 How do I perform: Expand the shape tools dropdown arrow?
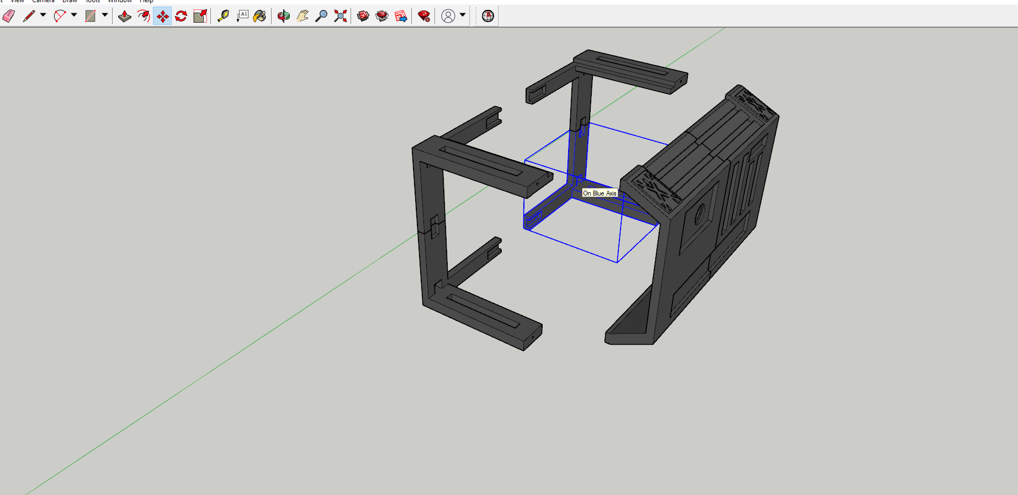pos(105,15)
